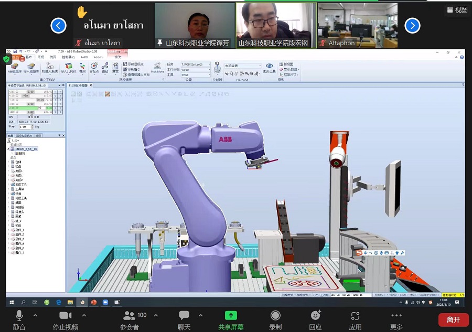Viewport: 472px width, 332px height.
Task: Open video options arrow beside 停止视频
Action: point(84,315)
